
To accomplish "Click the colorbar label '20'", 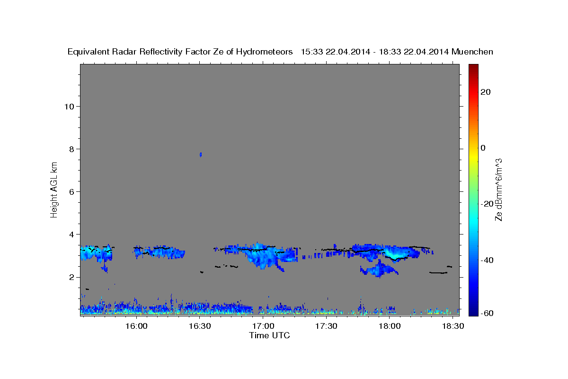I will (485, 91).
